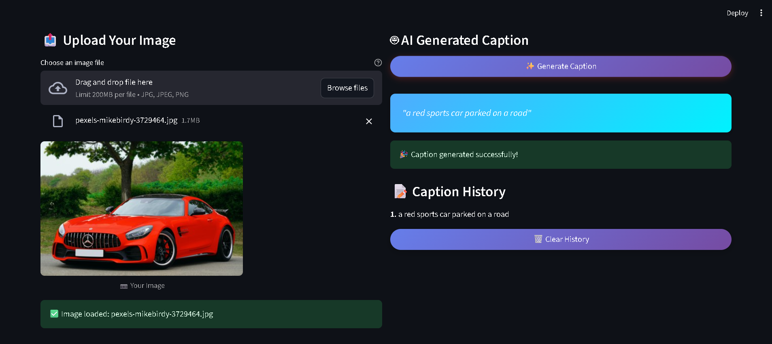
Task: Show help tooltip for Choose an image file
Action: [378, 63]
